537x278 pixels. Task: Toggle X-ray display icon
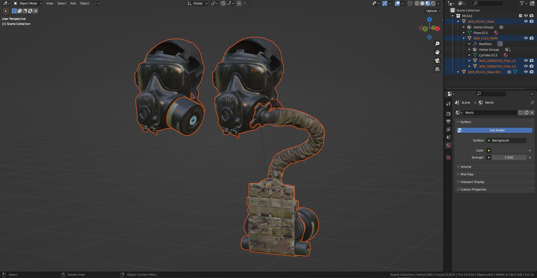coord(410,3)
